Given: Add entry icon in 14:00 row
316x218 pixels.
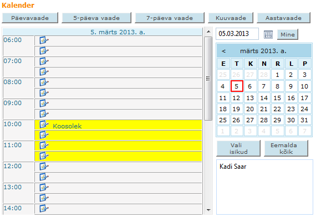Looking at the screenshot, I should tap(44, 209).
